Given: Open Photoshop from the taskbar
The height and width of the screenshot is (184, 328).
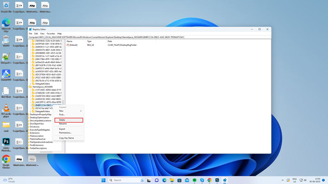Looking at the screenshot, I should point(217,180).
